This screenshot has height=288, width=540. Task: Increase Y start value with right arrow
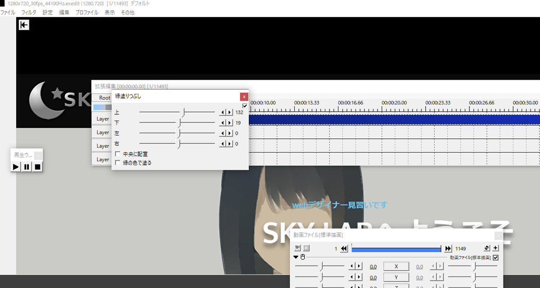point(359,277)
